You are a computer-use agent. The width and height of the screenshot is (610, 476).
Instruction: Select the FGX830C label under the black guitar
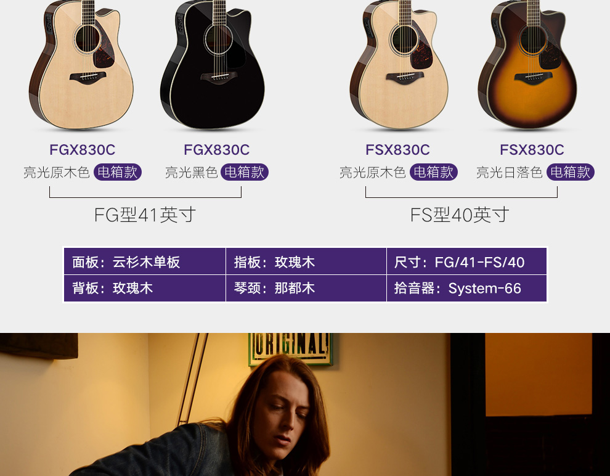217,150
